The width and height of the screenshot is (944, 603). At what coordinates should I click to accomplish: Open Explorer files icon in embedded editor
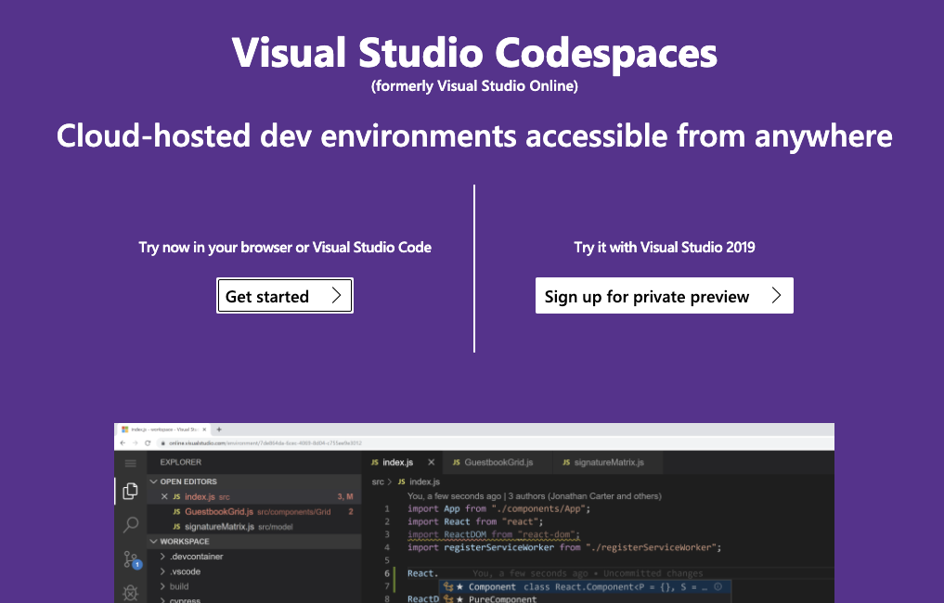pos(130,491)
